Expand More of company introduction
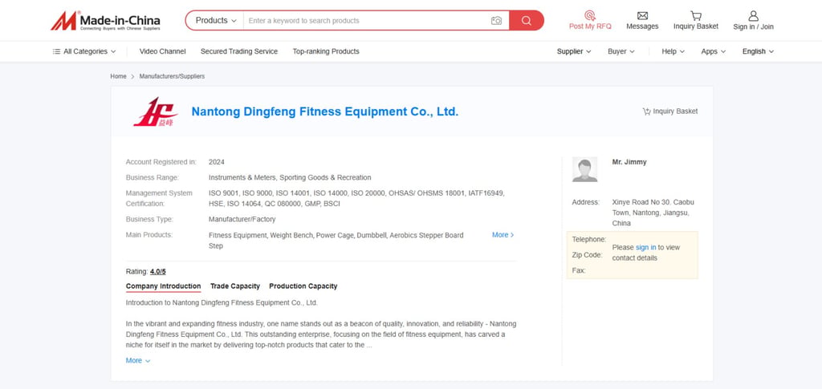 tap(138, 361)
